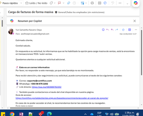Open the contifico portaldeclientes support guide link
This screenshot has height=116, width=143.
click(62, 98)
